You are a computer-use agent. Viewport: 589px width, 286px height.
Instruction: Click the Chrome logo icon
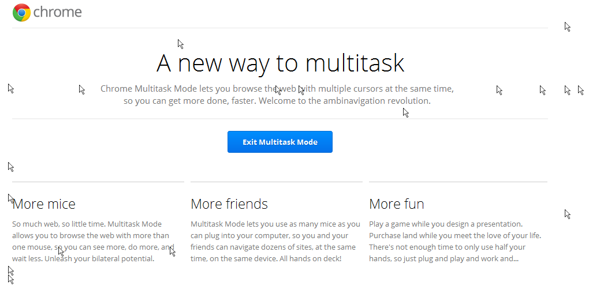(21, 12)
